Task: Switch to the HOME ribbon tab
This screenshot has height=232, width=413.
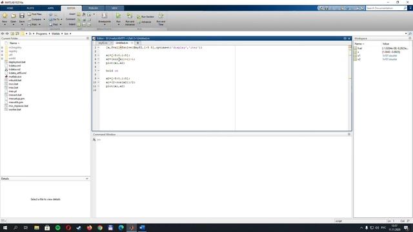Action: click(x=10, y=8)
